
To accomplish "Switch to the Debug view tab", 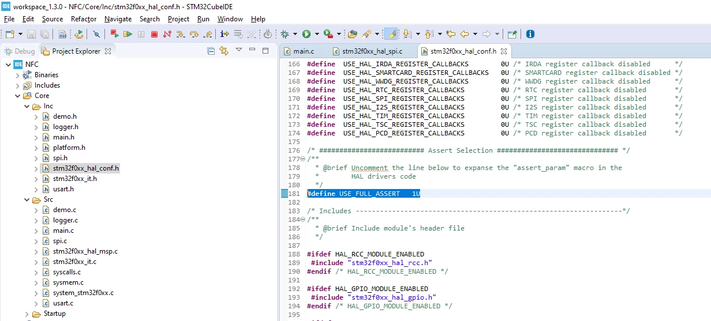I will pyautogui.click(x=20, y=51).
